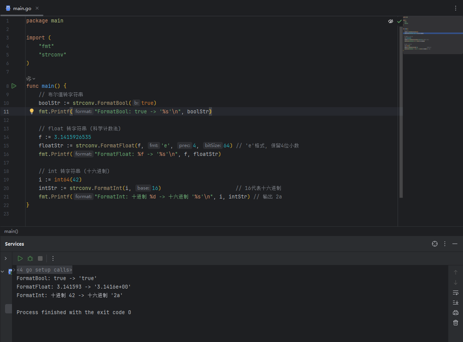Collapse the Services run configuration node

tap(3, 272)
